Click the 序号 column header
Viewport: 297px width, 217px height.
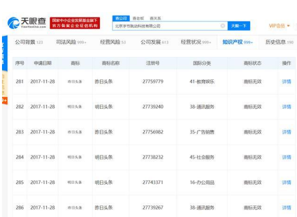point(19,63)
